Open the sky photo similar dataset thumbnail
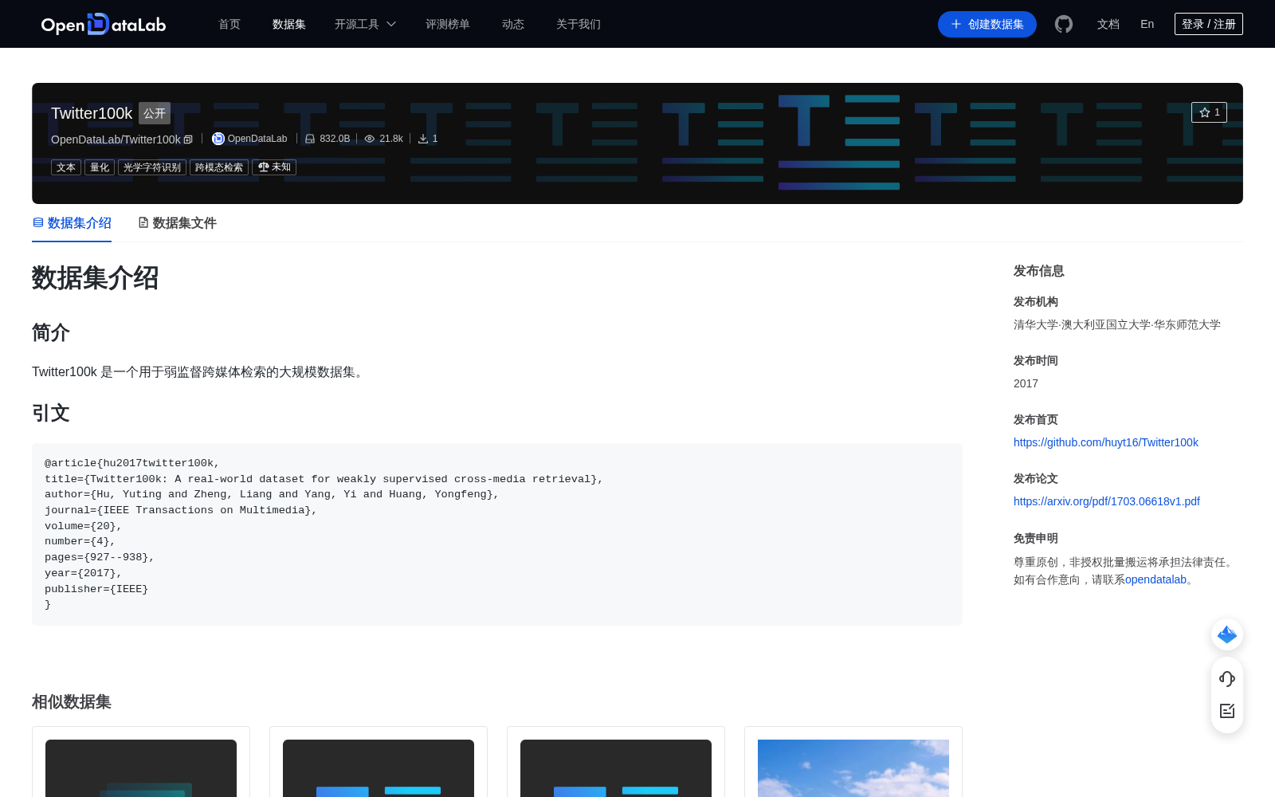1275x797 pixels. point(853,768)
